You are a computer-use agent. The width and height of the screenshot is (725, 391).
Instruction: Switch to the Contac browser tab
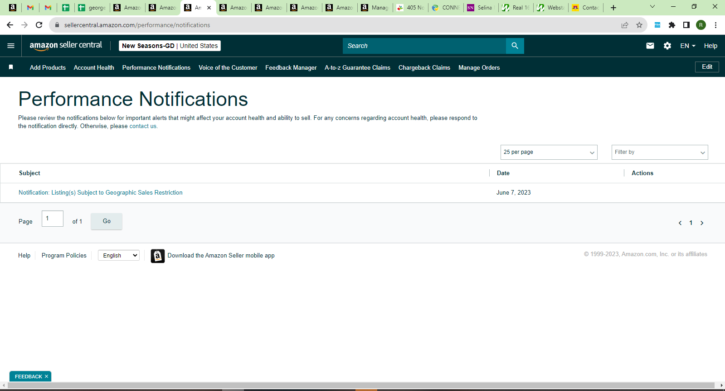click(586, 8)
